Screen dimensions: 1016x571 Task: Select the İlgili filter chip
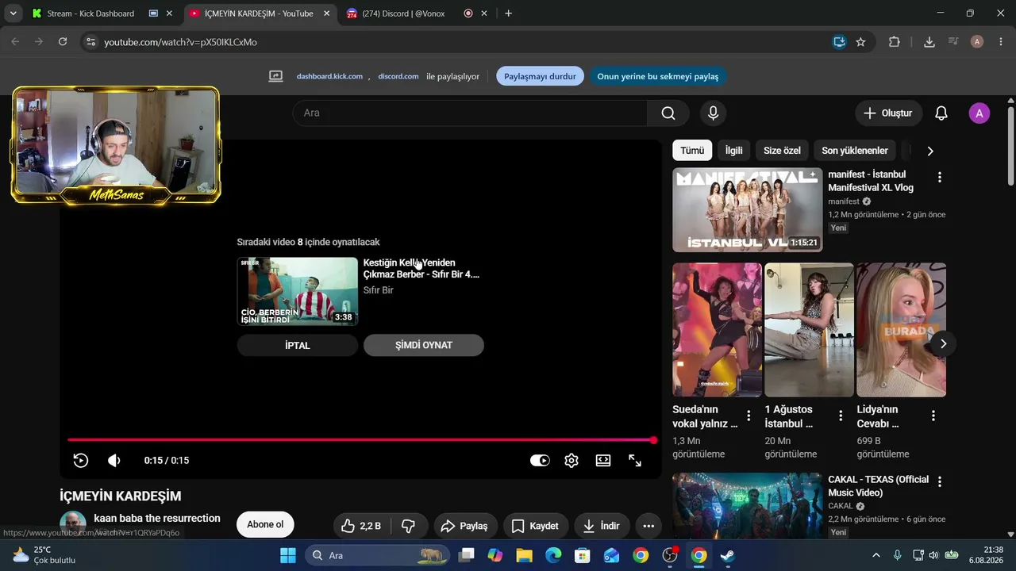click(x=734, y=150)
